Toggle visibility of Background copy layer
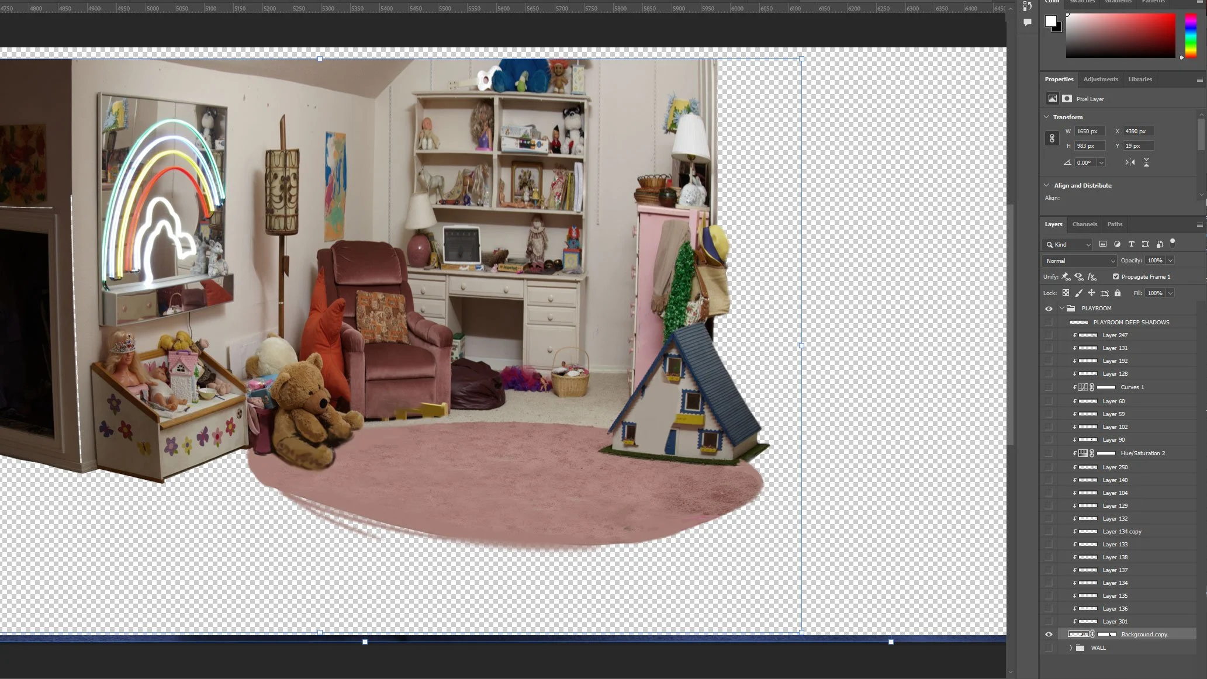This screenshot has height=679, width=1207. click(1049, 635)
